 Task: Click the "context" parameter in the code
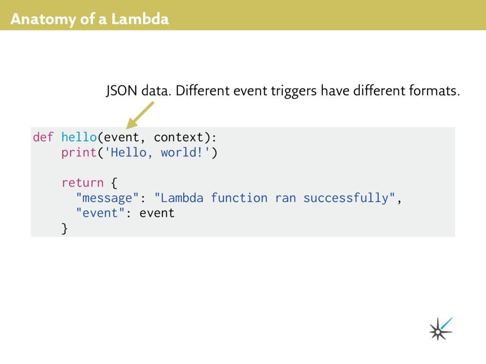[x=178, y=137]
